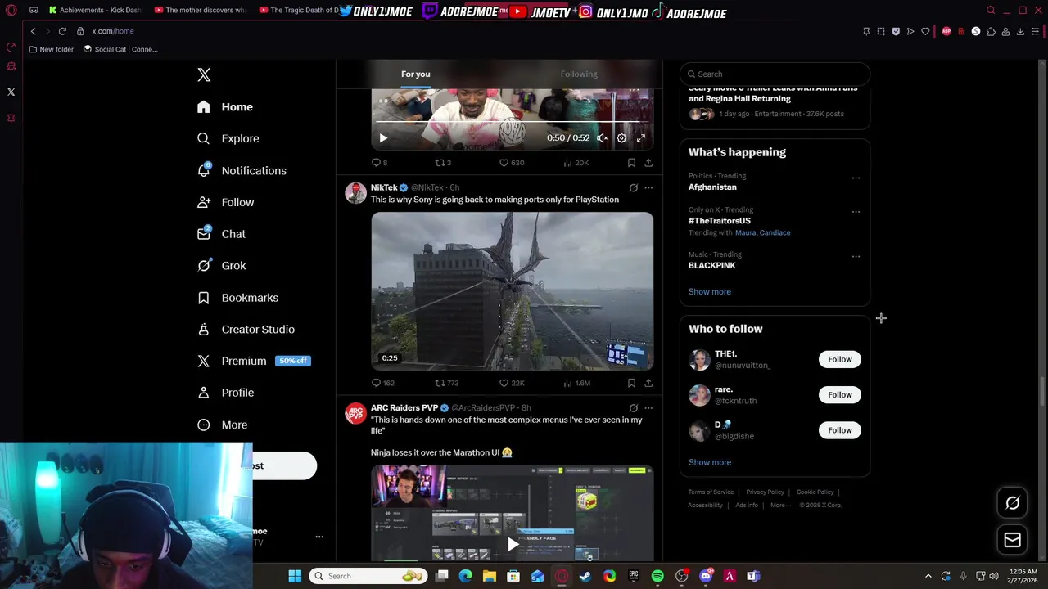Open the Opera easy setup menu
This screenshot has height=589, width=1048.
[x=1036, y=31]
